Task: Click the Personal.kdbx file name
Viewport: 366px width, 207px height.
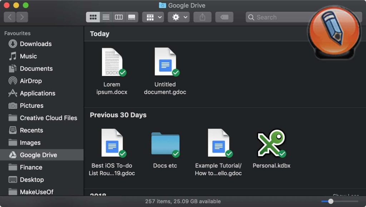Action: (272, 166)
